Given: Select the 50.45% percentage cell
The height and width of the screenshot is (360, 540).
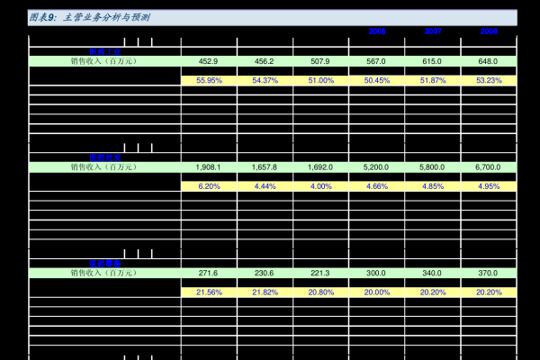Looking at the screenshot, I should tap(376, 80).
